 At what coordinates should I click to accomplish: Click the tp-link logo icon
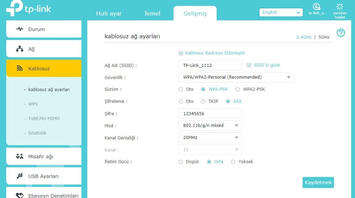[14, 8]
